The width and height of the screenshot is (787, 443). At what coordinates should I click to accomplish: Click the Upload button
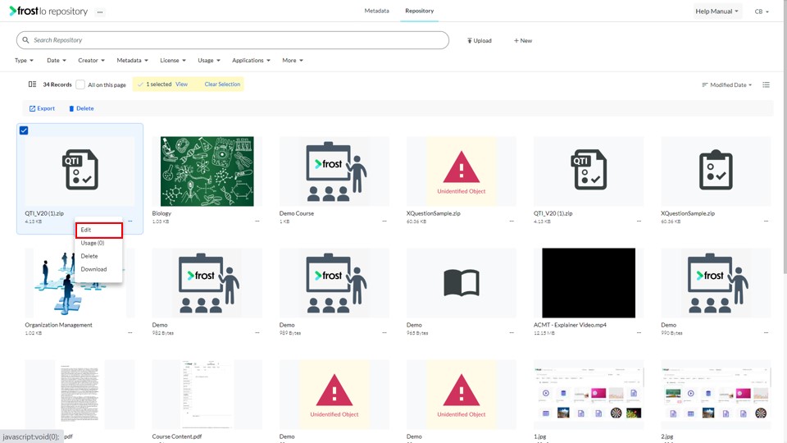coord(480,41)
